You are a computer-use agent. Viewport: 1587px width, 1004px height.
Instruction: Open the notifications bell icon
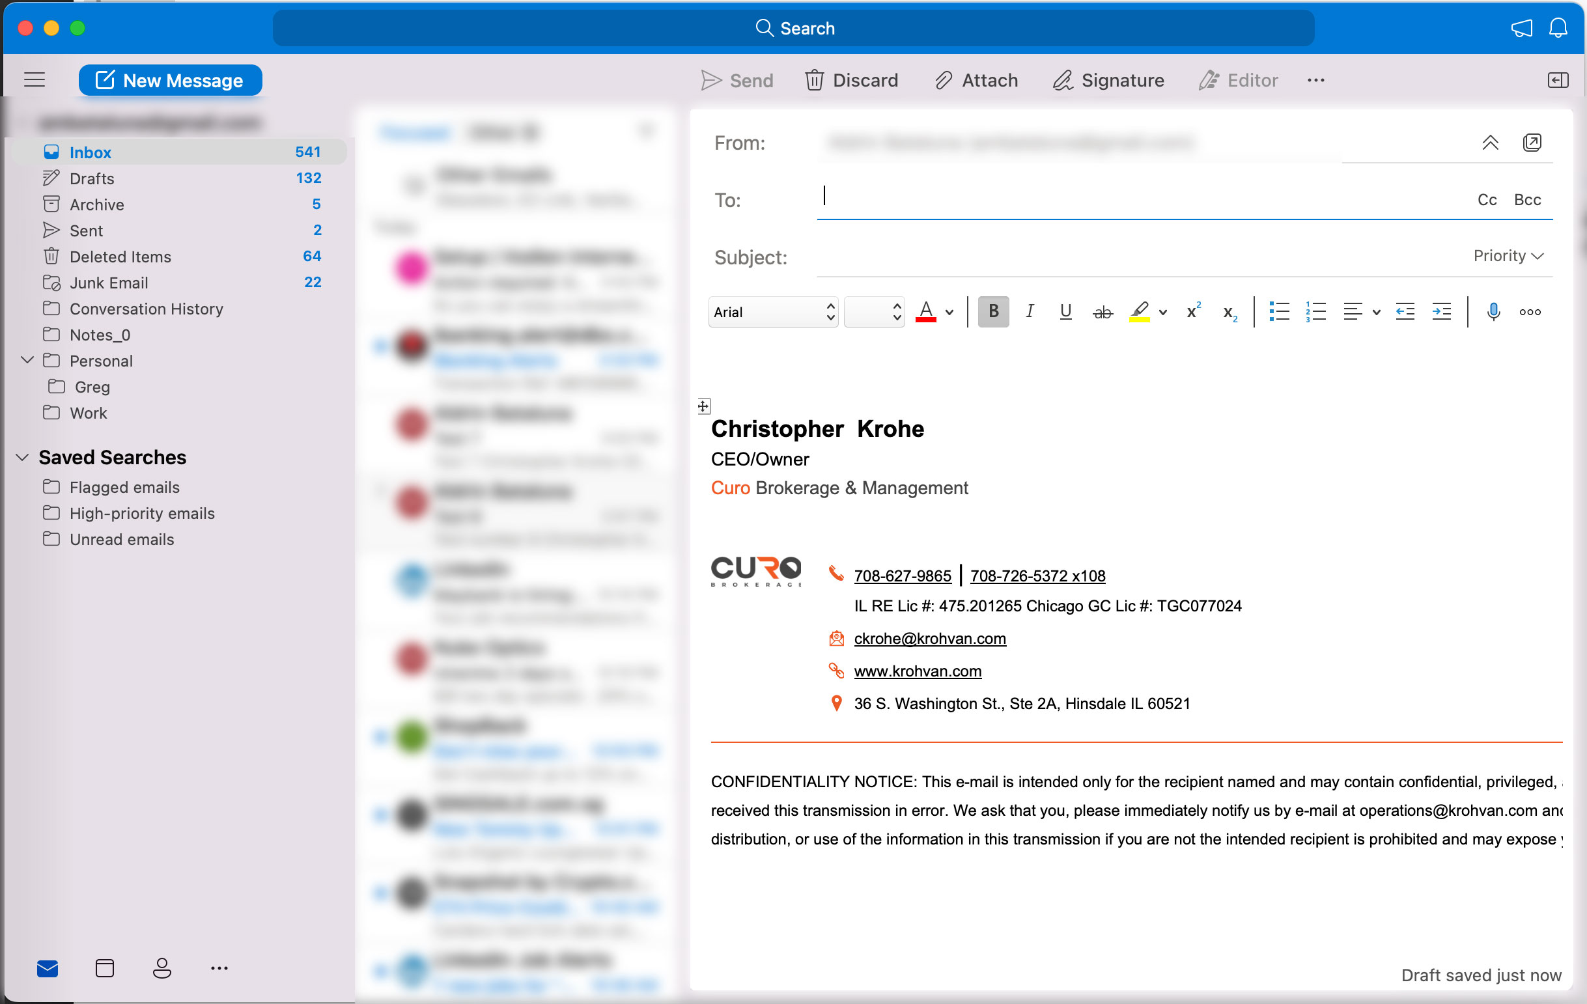(x=1557, y=27)
